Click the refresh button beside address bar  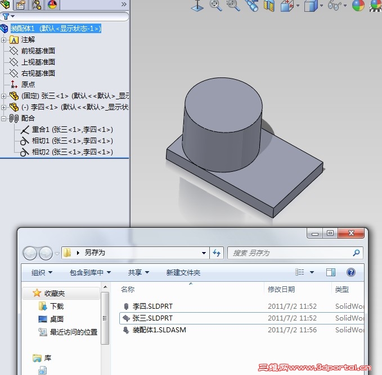point(217,253)
